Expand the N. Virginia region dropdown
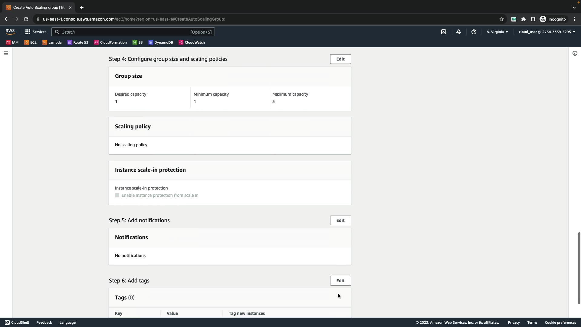Viewport: 581px width, 327px height. (x=497, y=32)
